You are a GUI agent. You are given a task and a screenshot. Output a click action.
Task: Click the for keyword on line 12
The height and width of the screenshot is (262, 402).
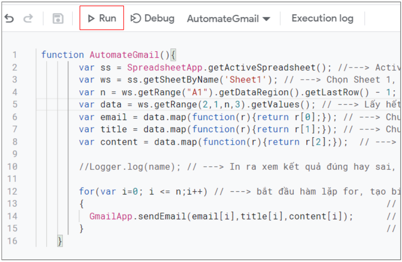pyautogui.click(x=87, y=192)
